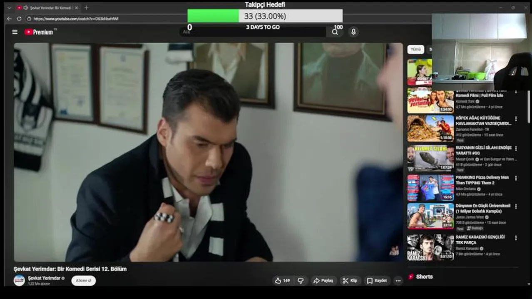This screenshot has height=299, width=532.
Task: Open Dünyanın En Güçlü Üniversitesi thumbnail
Action: [430, 216]
